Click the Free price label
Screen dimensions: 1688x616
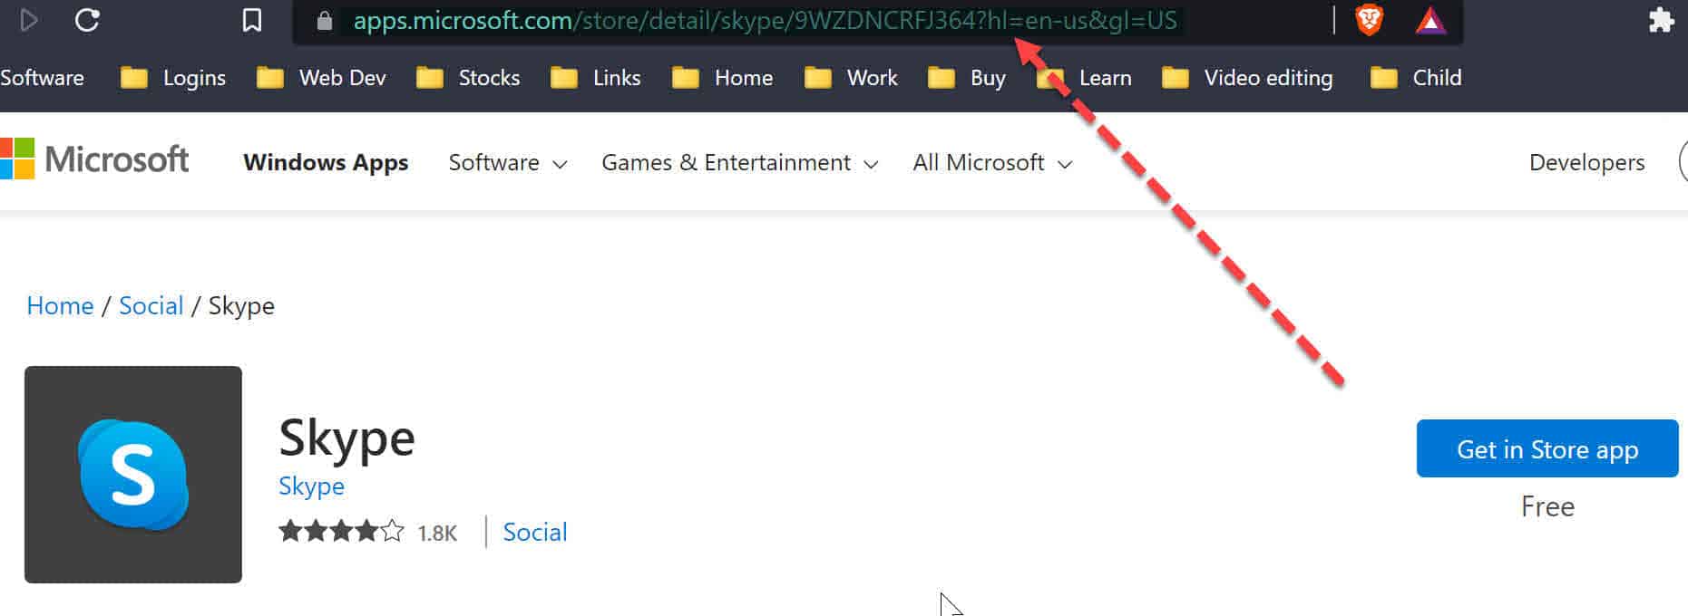[1547, 506]
